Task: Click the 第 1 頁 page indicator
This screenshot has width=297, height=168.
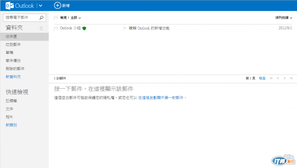Action: [x=250, y=78]
